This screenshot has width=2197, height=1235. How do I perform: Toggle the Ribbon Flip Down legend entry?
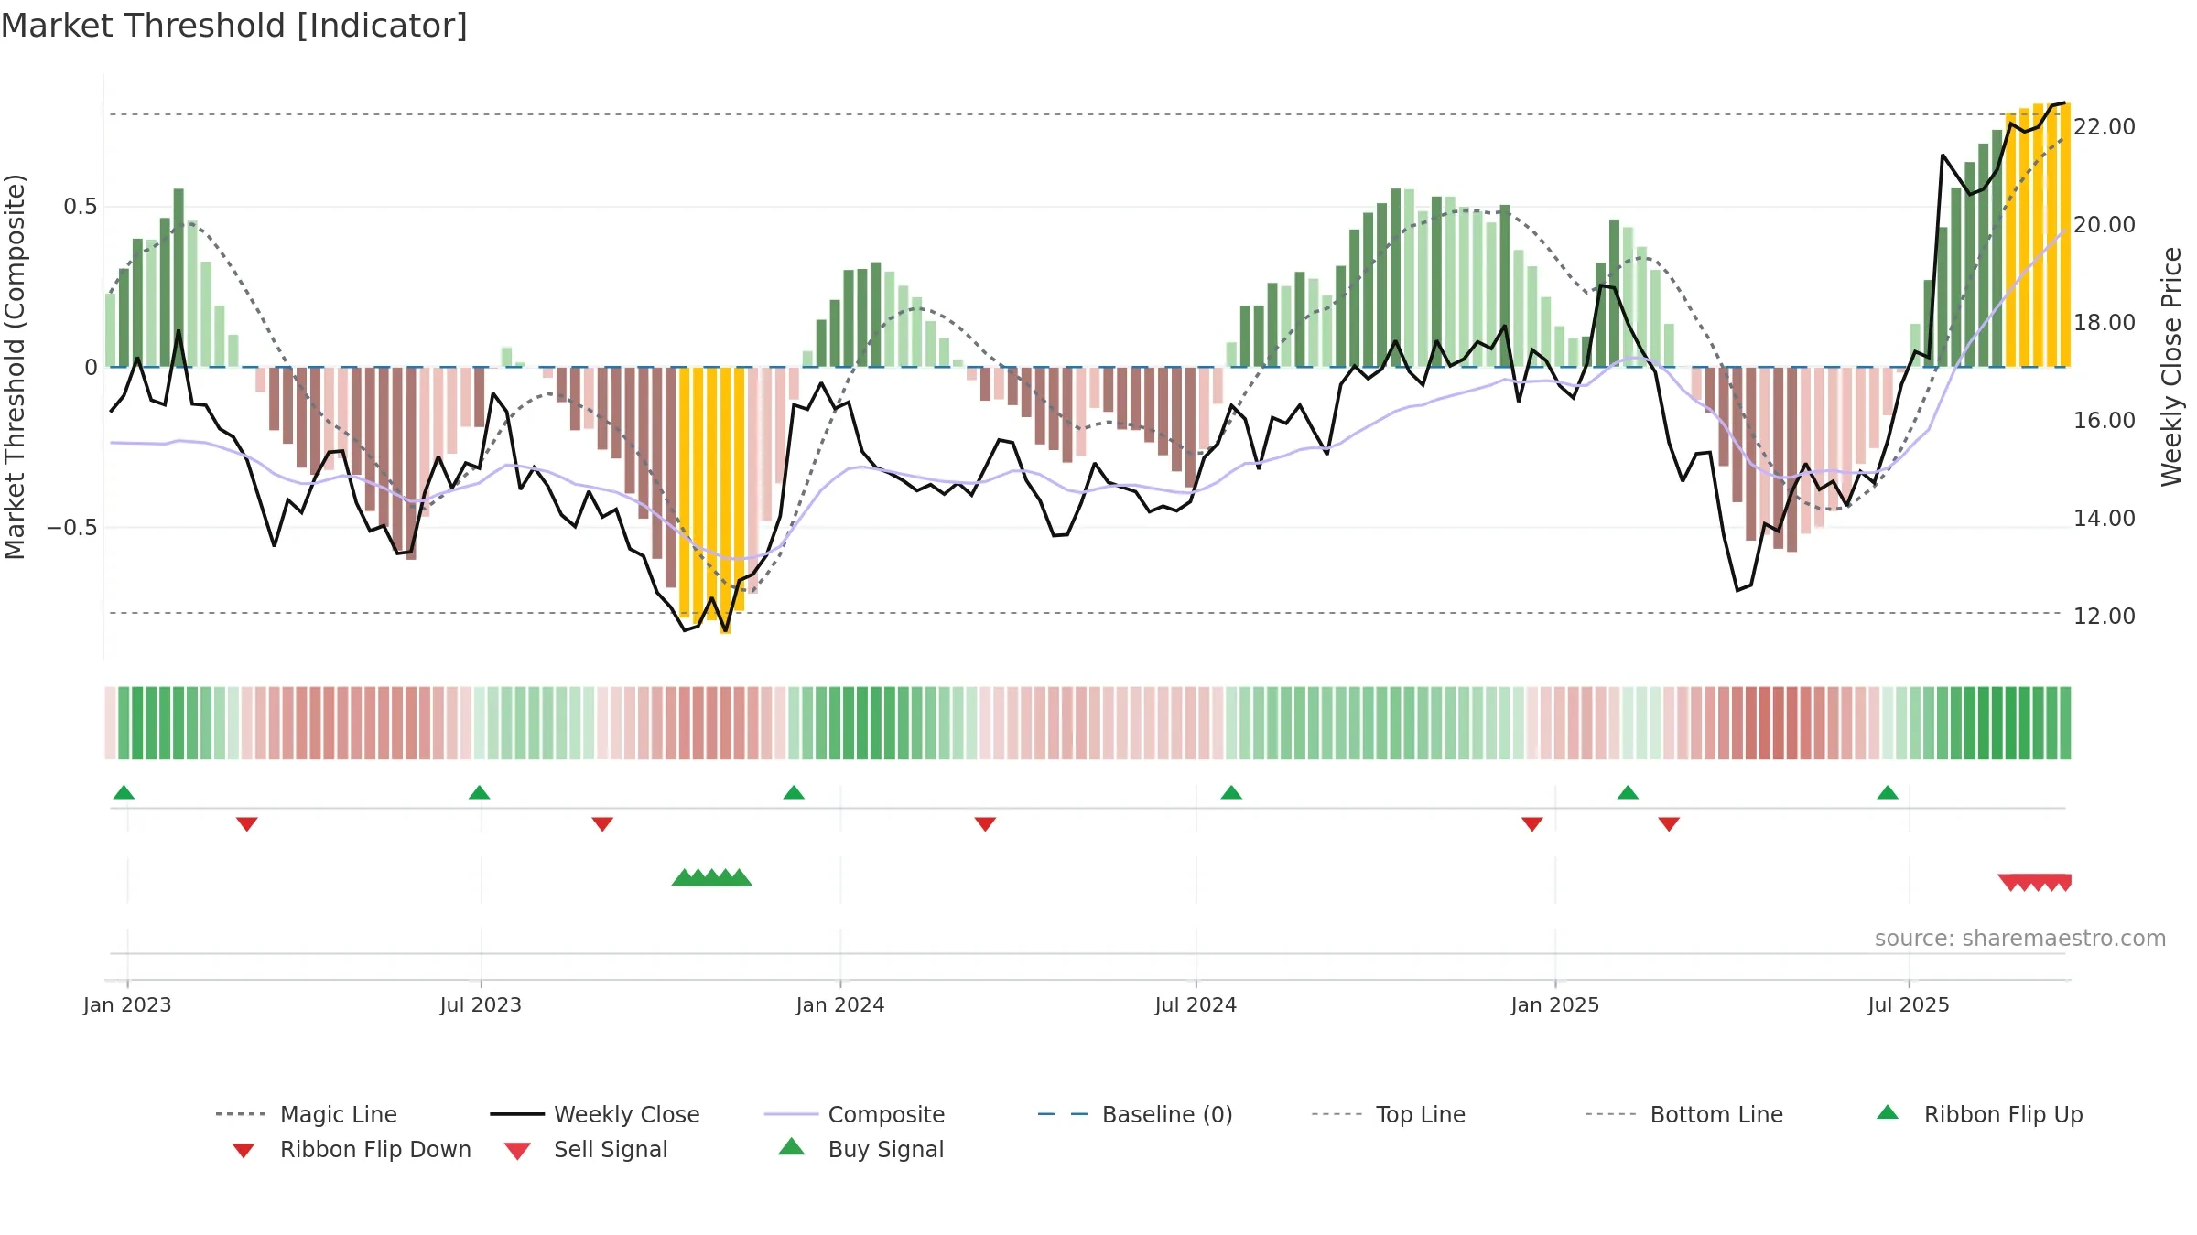point(352,1149)
